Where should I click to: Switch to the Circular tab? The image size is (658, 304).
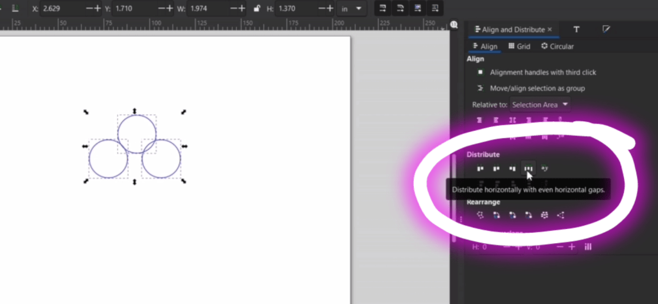tap(557, 46)
